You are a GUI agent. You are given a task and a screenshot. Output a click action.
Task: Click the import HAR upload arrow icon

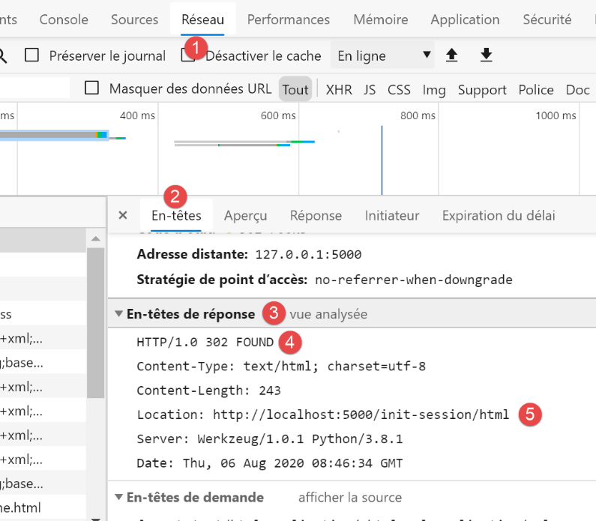[x=451, y=55]
